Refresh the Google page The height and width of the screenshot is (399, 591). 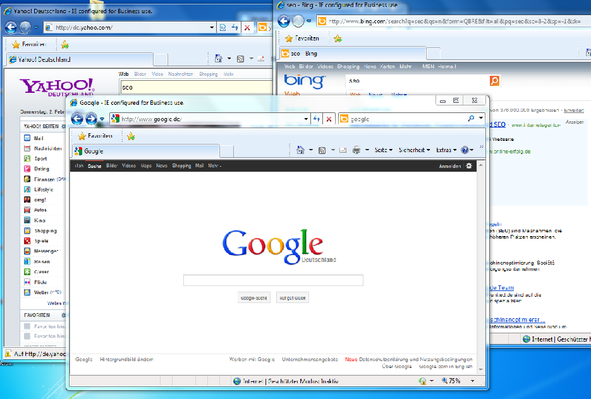[317, 119]
